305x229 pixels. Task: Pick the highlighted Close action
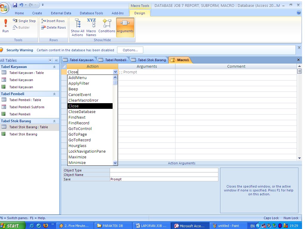[90, 106]
